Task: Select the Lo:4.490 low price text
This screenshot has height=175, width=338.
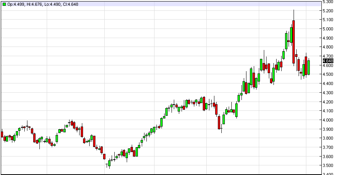Action: [53, 4]
